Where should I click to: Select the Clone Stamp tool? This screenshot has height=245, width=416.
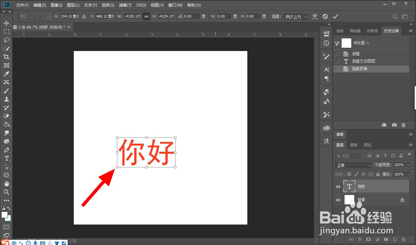coord(6,99)
